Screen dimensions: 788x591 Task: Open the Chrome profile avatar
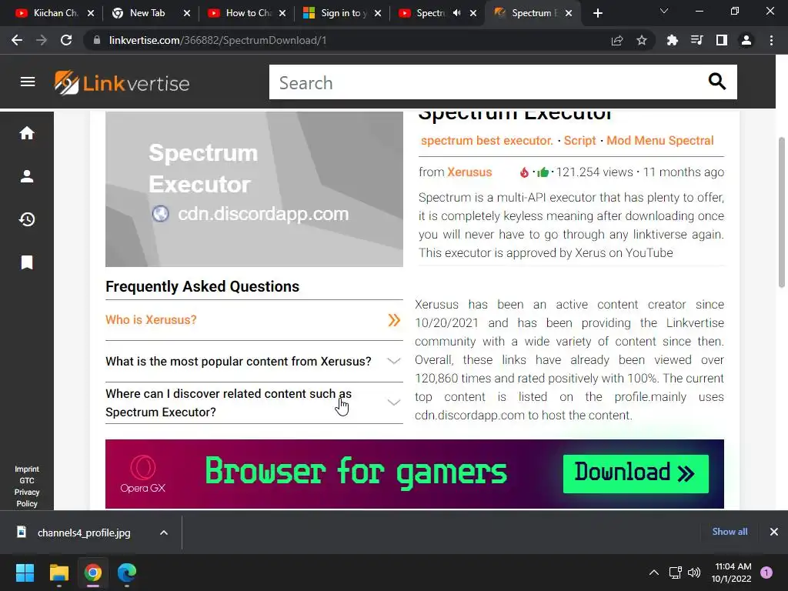coord(746,40)
